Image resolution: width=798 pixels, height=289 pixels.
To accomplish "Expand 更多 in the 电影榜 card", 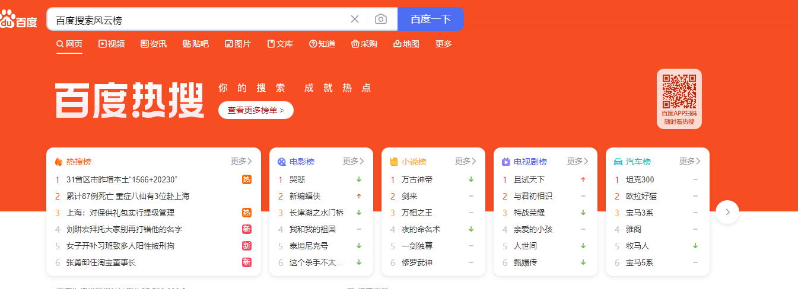I will tap(354, 161).
